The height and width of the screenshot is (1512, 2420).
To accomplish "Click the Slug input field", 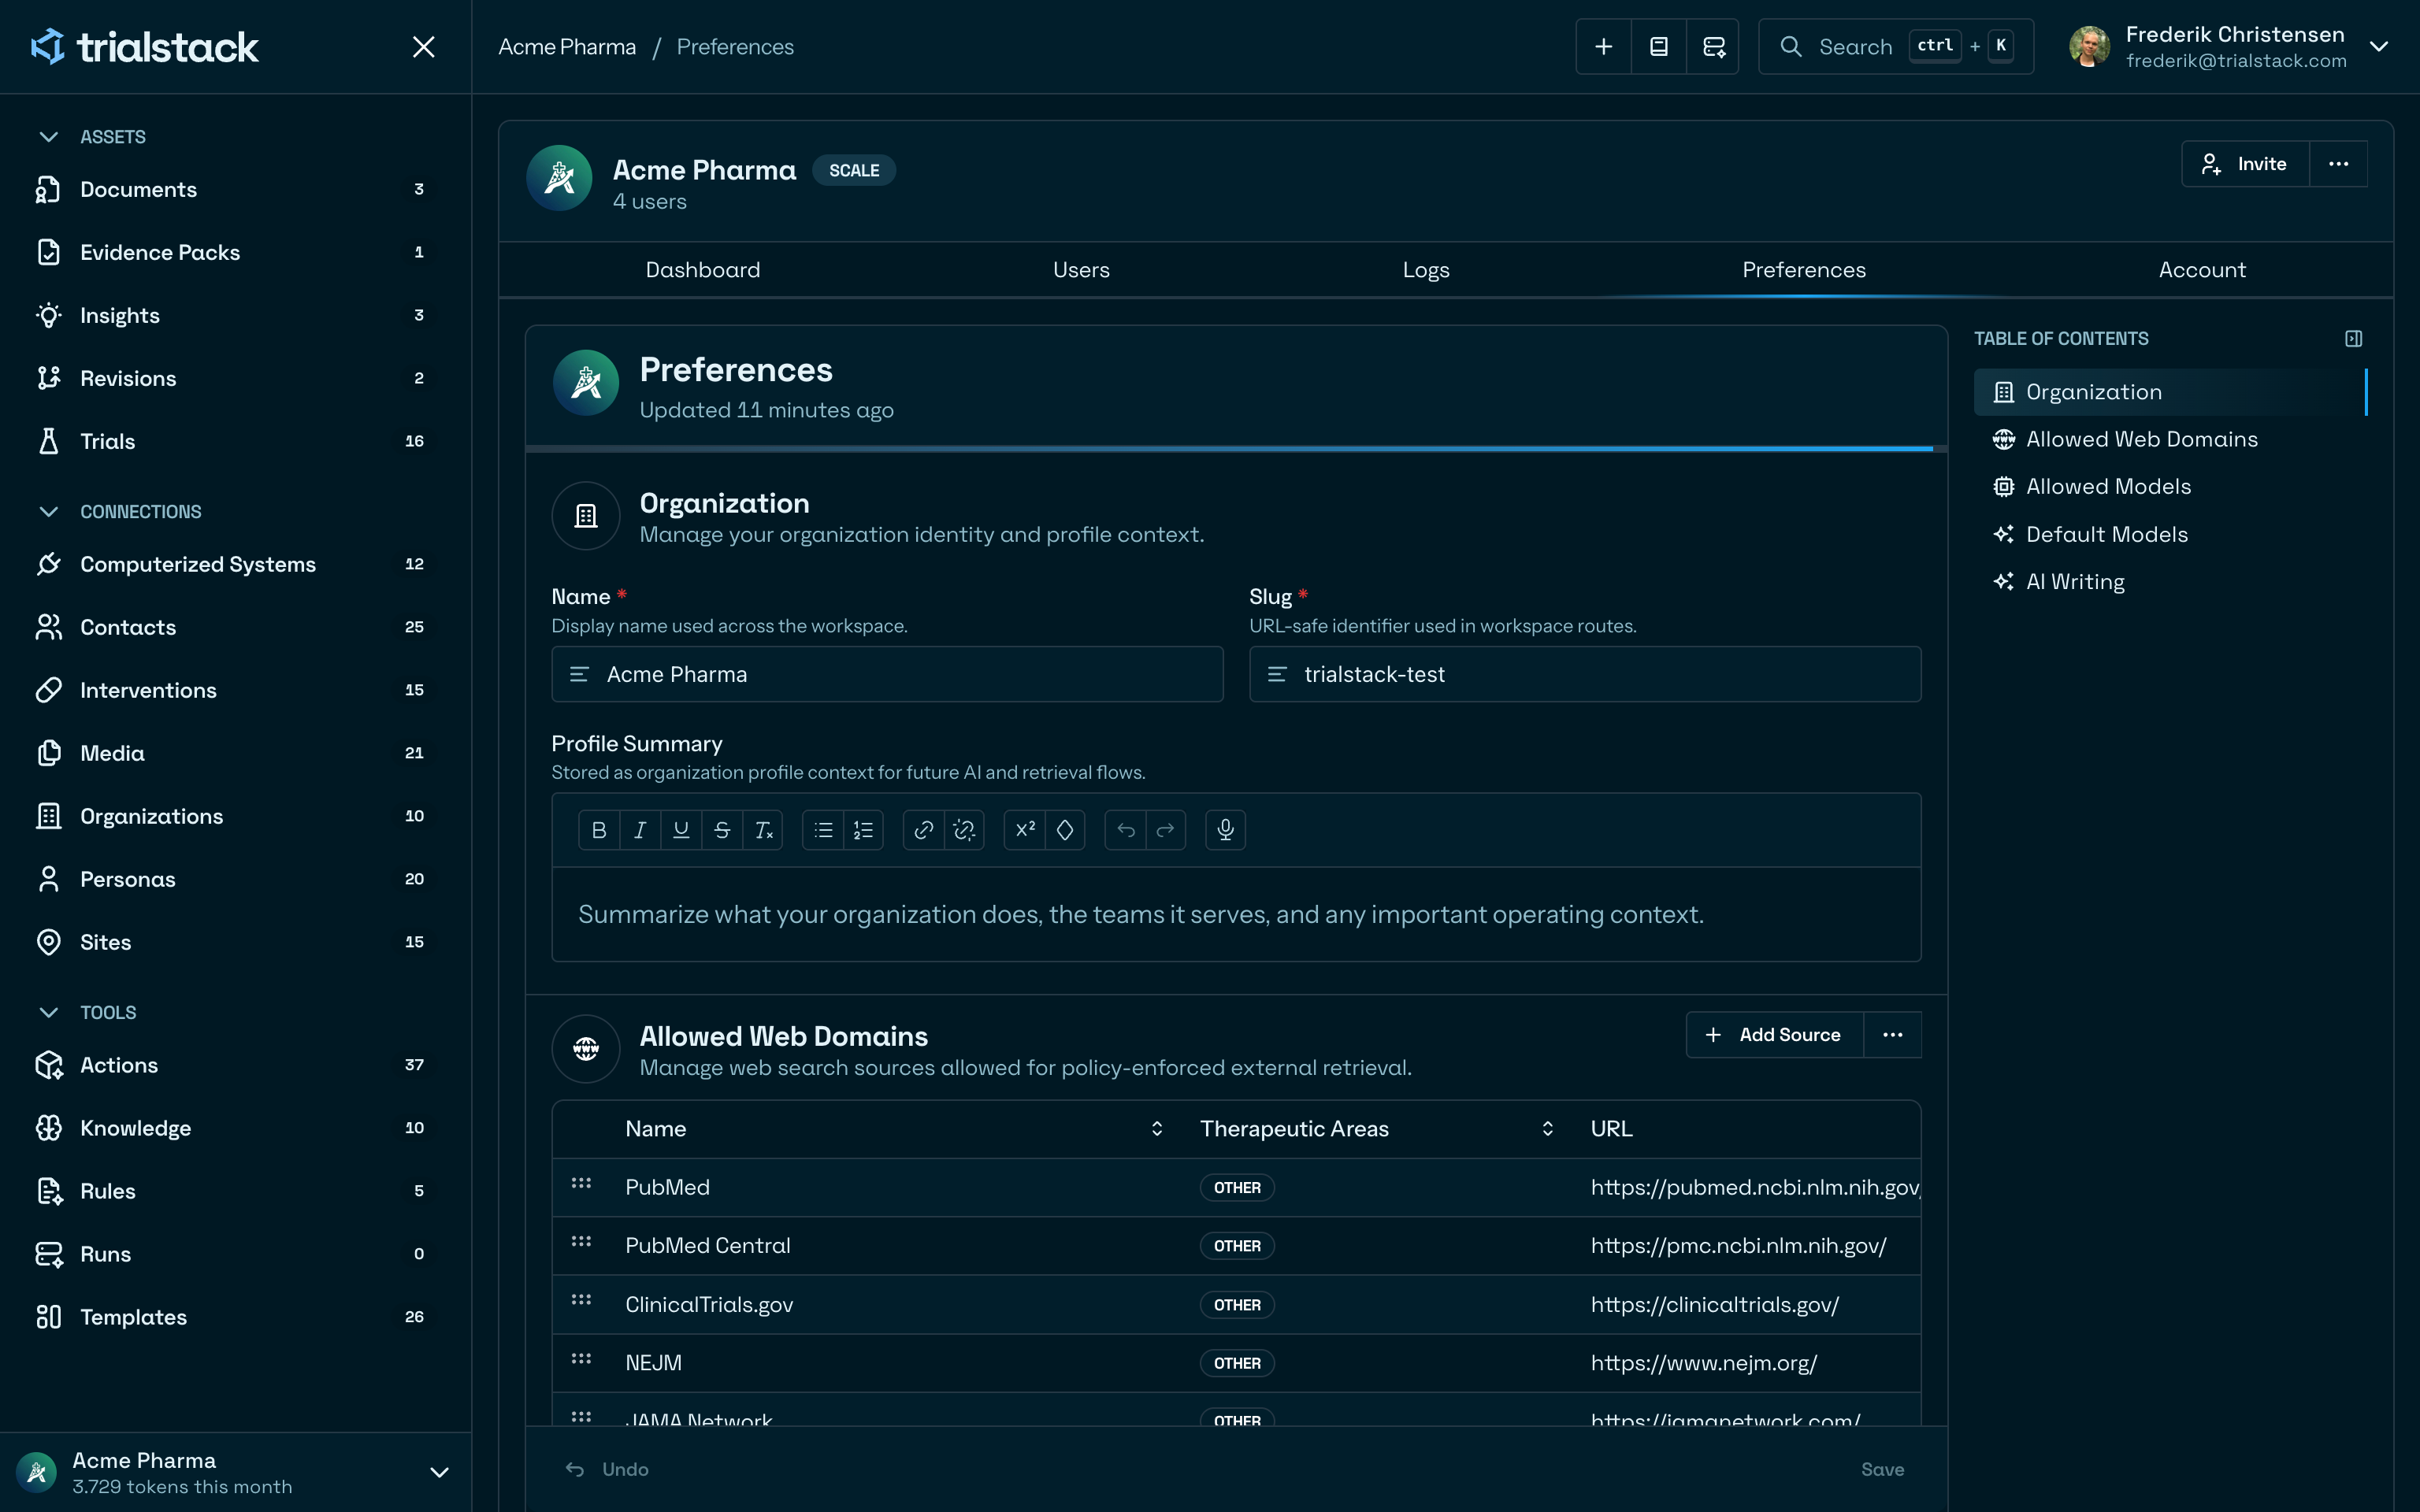I will coord(1585,674).
